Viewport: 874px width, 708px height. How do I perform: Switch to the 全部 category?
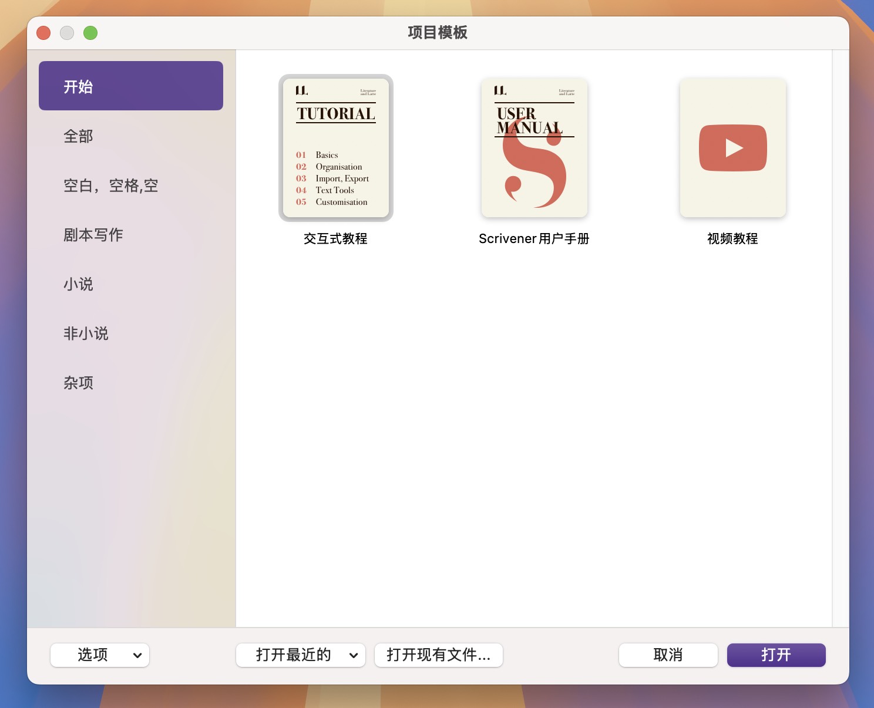[x=78, y=136]
